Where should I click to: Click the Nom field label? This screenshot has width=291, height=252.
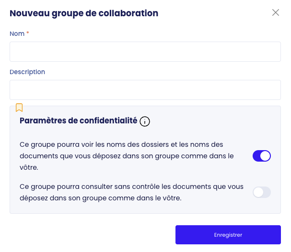point(17,33)
